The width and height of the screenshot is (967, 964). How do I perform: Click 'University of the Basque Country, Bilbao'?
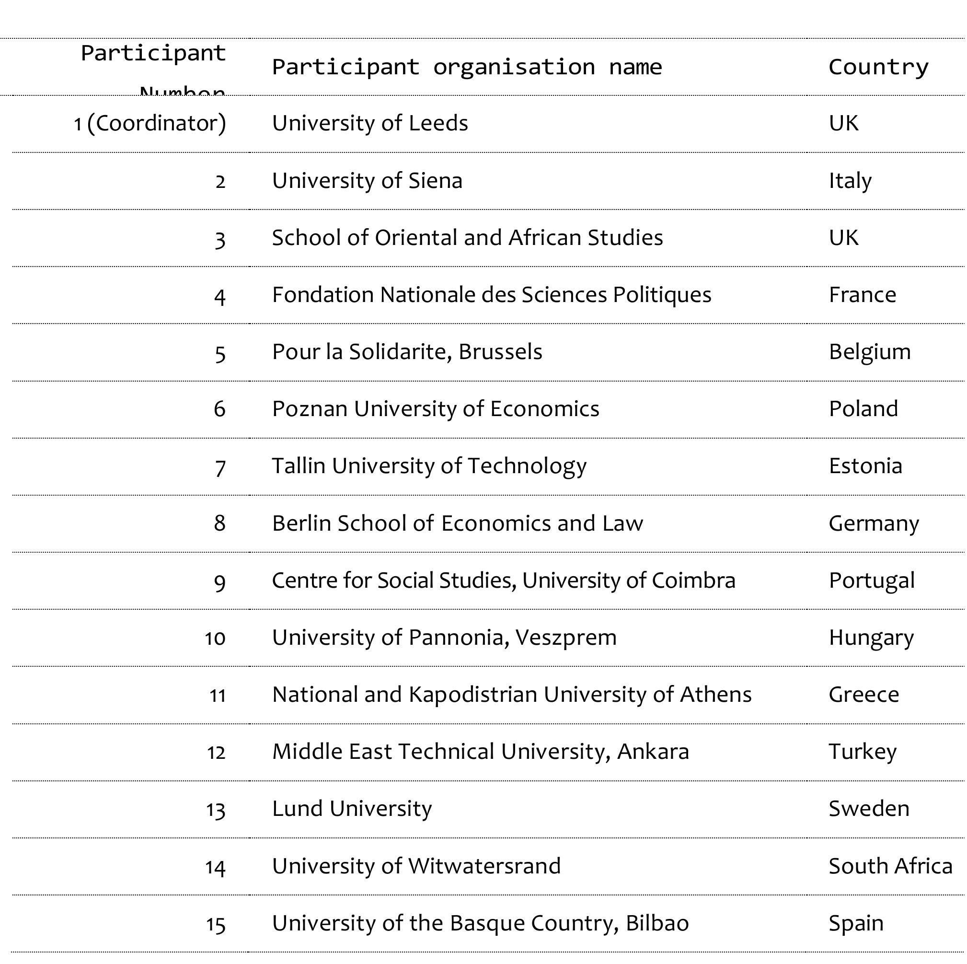click(480, 923)
